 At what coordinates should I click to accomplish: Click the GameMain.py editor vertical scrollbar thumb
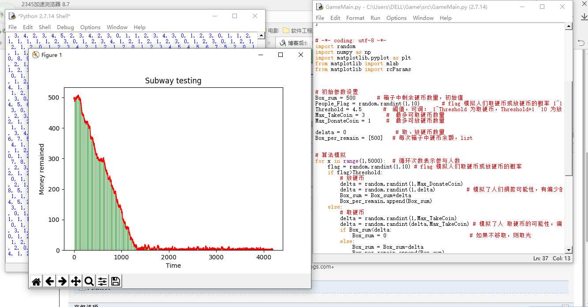pyautogui.click(x=569, y=129)
